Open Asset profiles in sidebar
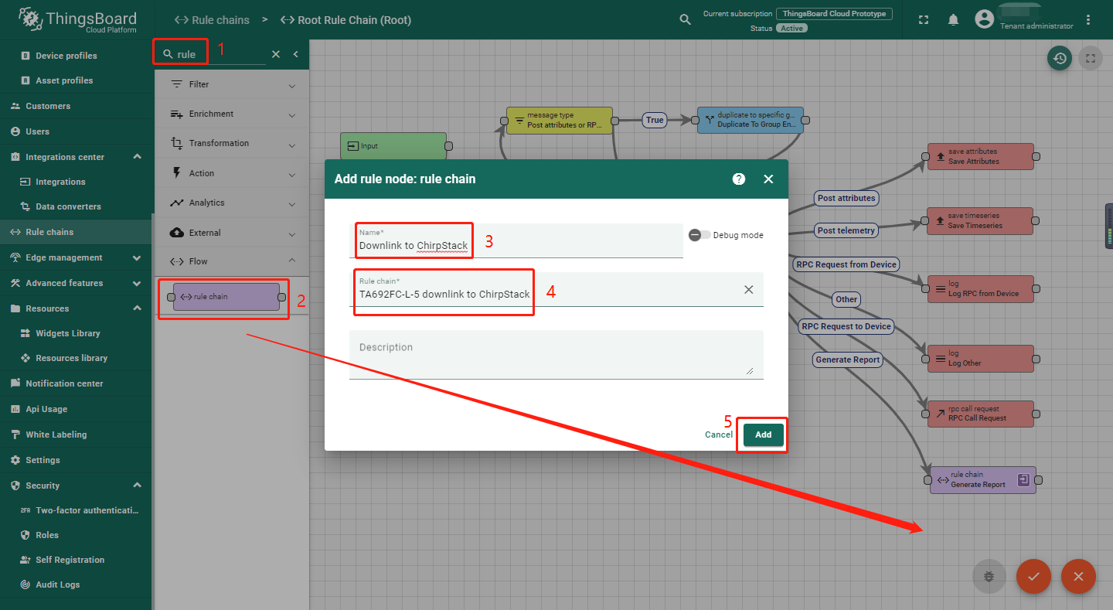This screenshot has height=610, width=1113. pyautogui.click(x=76, y=80)
